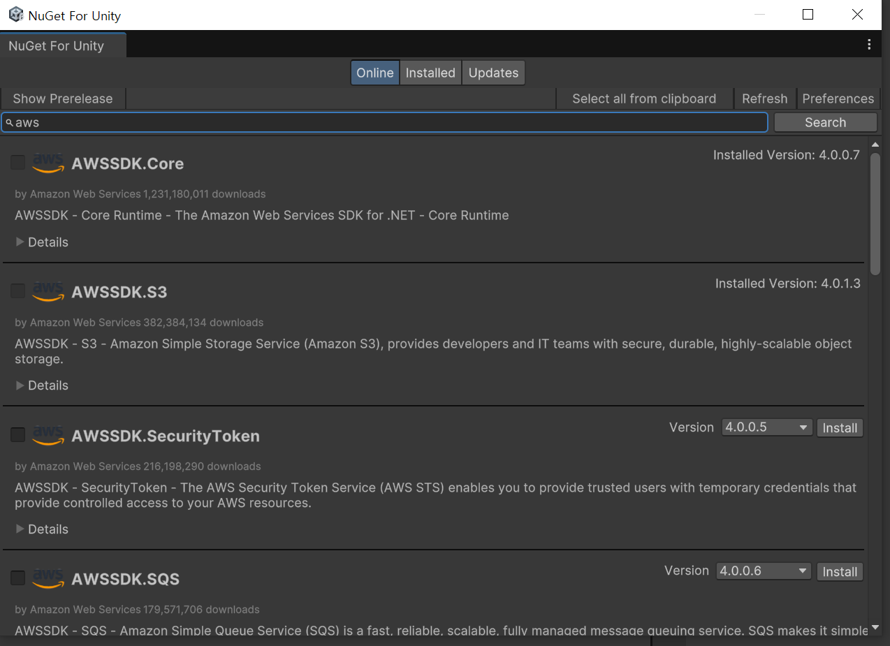890x646 pixels.
Task: Install AWSSDK.SQS package
Action: [x=840, y=572]
